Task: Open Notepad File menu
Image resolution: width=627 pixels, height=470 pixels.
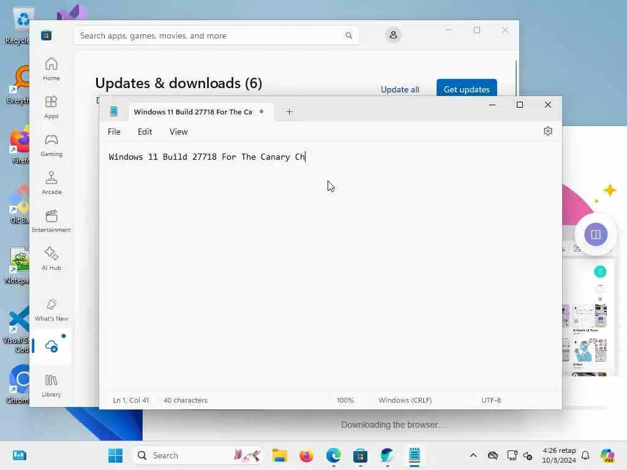Action: 114,132
